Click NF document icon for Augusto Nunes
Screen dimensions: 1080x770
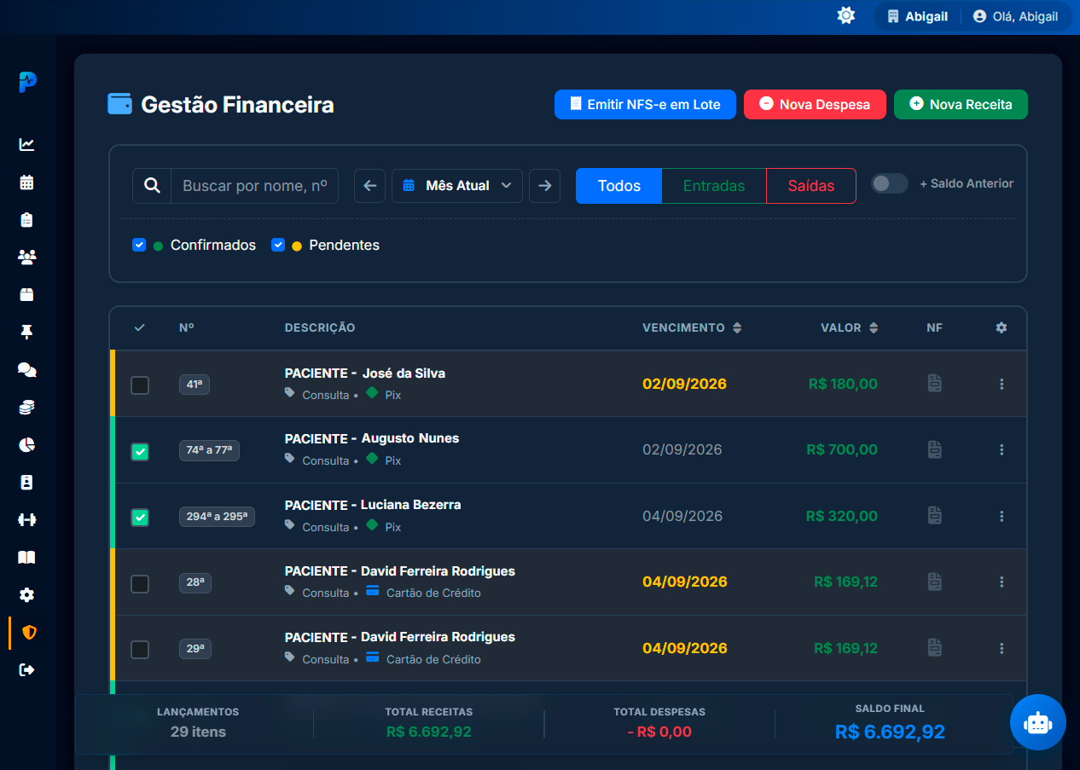tap(935, 449)
